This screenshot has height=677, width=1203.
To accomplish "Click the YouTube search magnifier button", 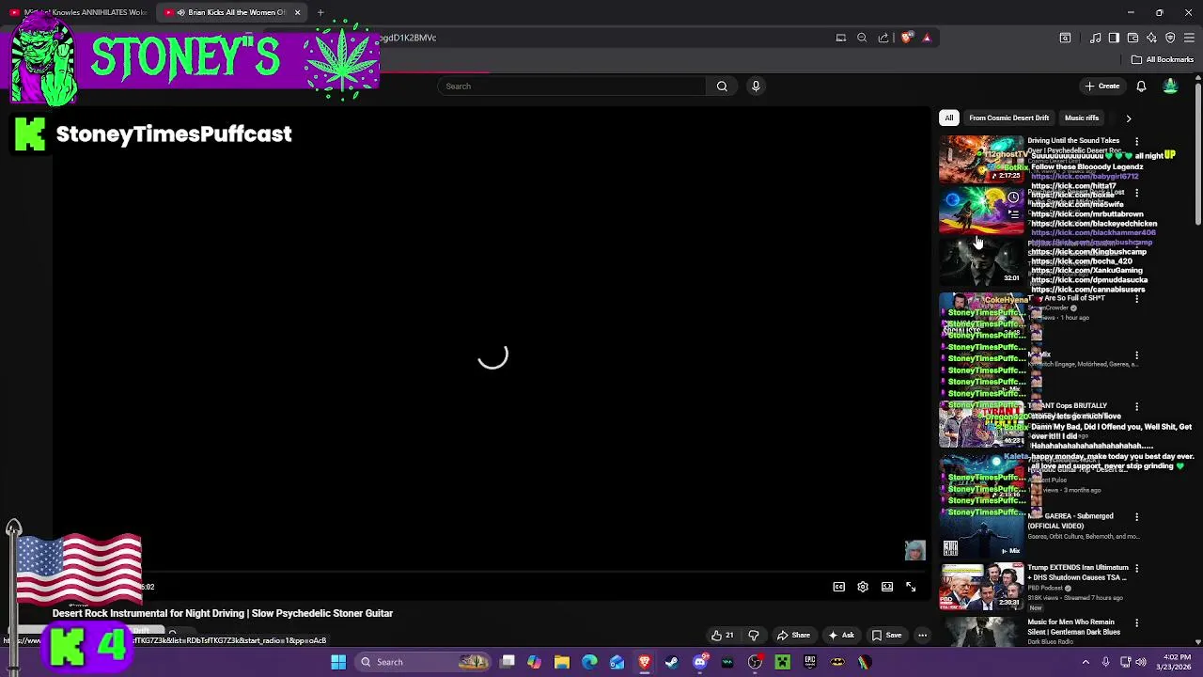I will coord(722,87).
